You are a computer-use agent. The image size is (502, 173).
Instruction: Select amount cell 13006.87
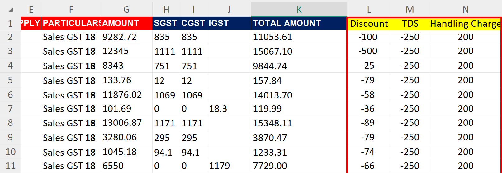tap(126, 123)
